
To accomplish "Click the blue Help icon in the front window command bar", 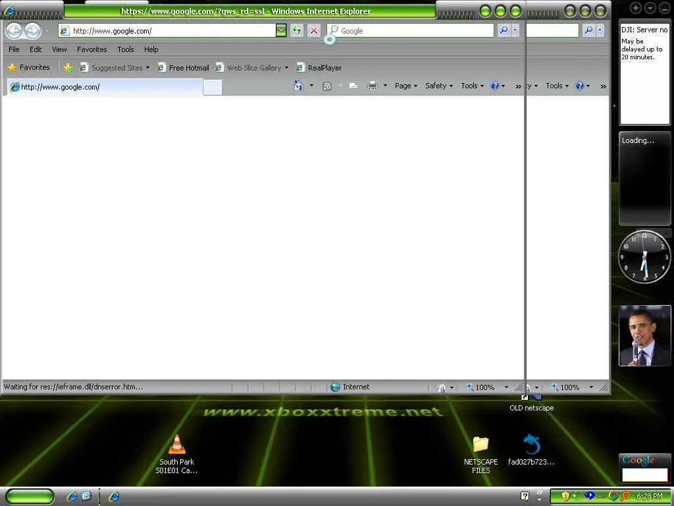I will [x=495, y=86].
